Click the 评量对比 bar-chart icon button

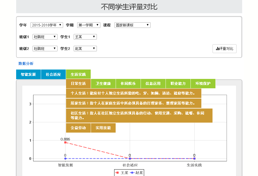pyautogui.click(x=224, y=49)
